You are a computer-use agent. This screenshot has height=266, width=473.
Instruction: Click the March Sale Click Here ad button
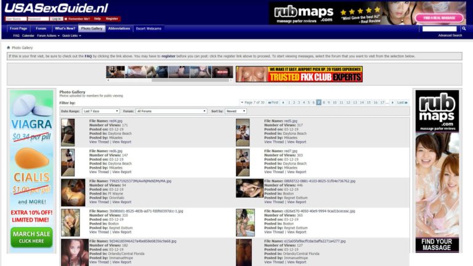pyautogui.click(x=31, y=237)
